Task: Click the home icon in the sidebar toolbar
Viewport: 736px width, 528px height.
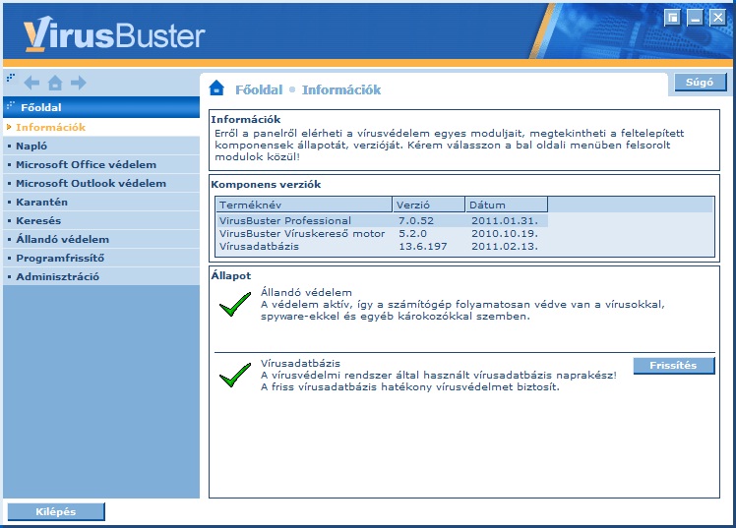Action: point(55,83)
